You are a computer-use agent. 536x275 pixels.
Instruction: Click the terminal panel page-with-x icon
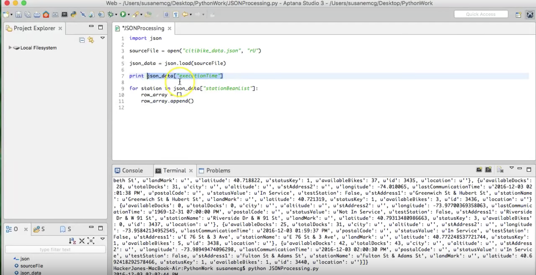click(x=500, y=170)
